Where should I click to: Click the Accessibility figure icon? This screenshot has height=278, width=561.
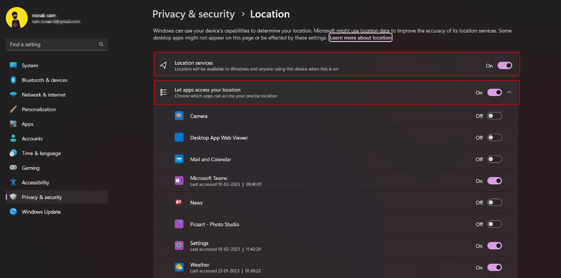click(13, 182)
